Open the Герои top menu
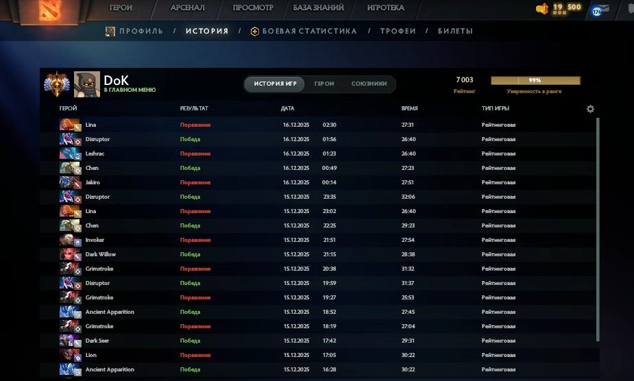634x381 pixels. [121, 8]
